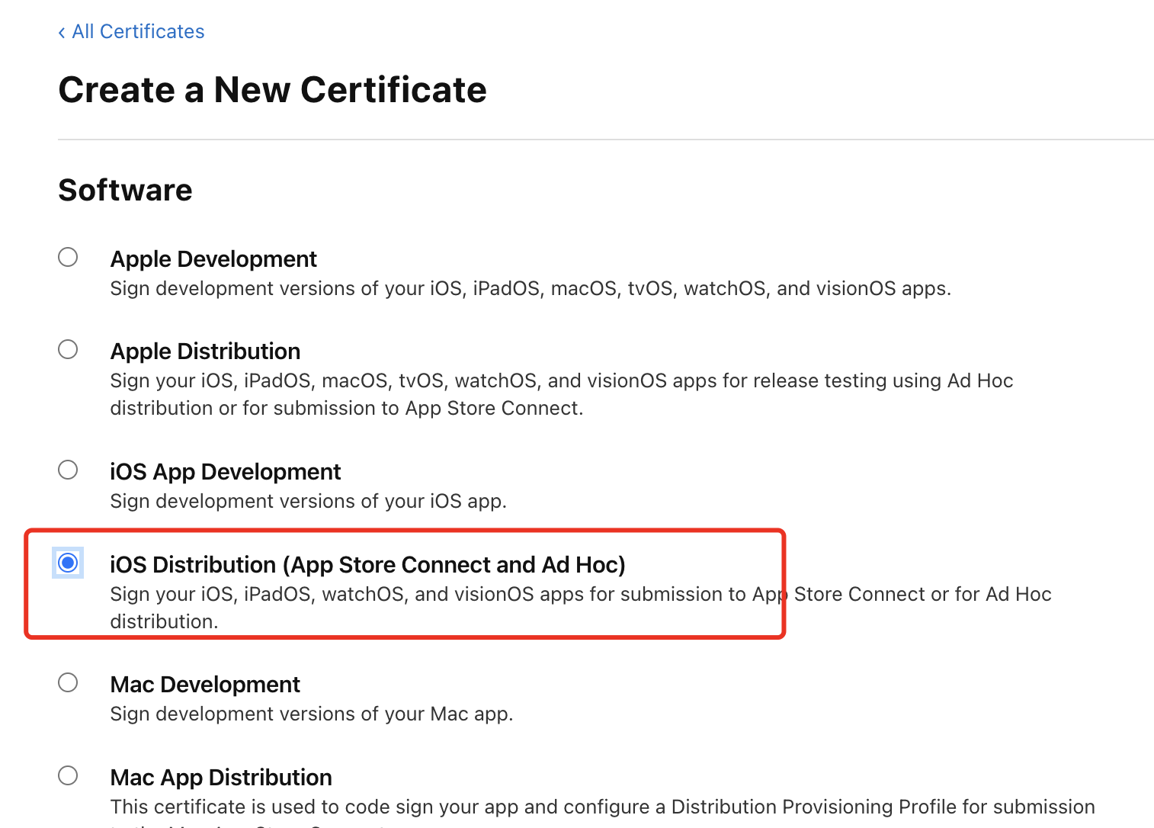
Task: Click the Software section heading
Action: click(x=125, y=190)
